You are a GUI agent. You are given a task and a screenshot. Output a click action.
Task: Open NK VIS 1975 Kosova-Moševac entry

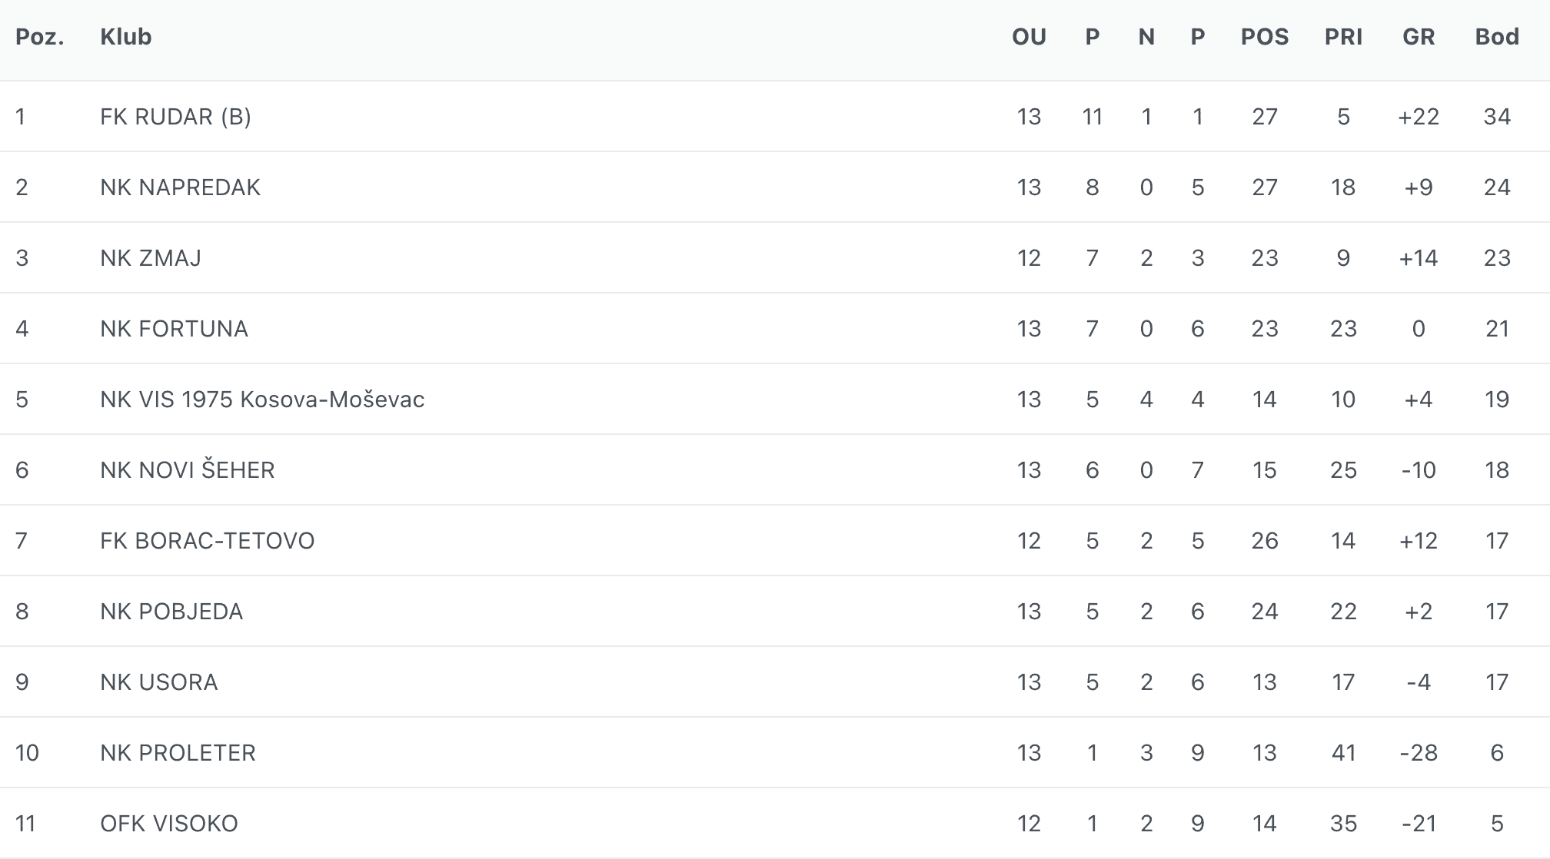[262, 400]
